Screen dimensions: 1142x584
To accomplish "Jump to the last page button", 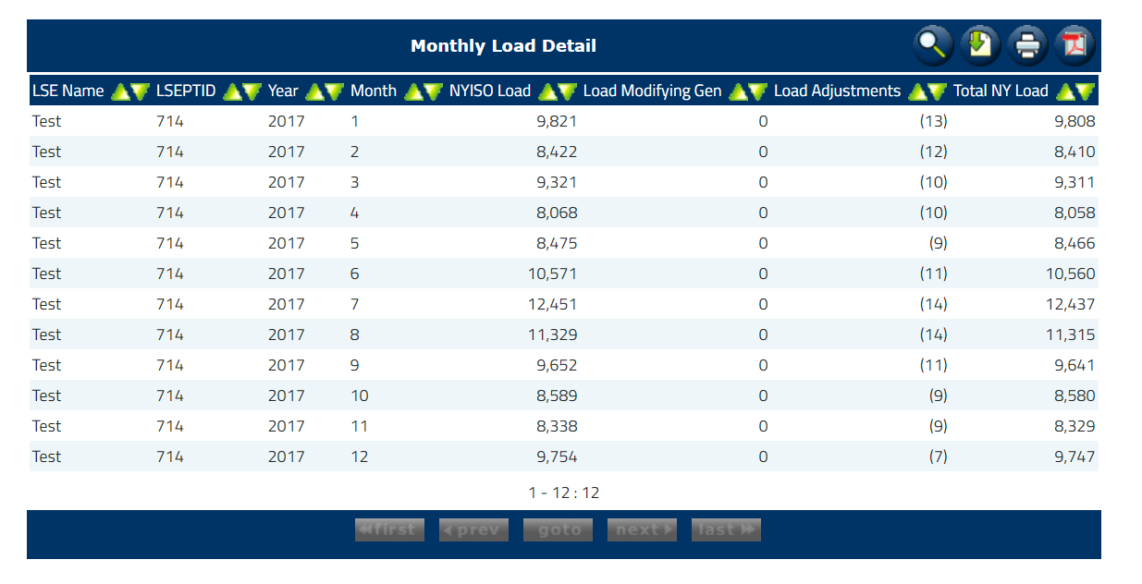I will 726,529.
